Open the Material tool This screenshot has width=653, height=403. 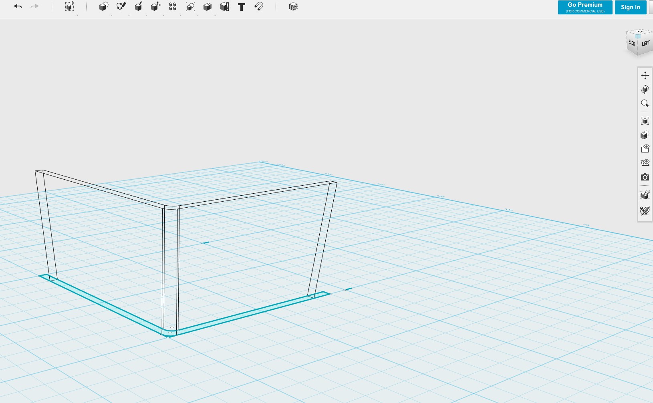tap(293, 6)
